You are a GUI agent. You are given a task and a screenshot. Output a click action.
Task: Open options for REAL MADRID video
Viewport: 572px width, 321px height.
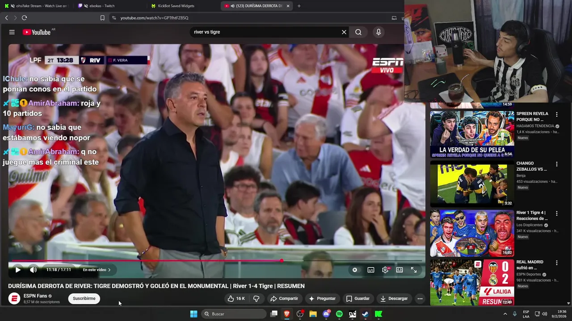coord(557,263)
